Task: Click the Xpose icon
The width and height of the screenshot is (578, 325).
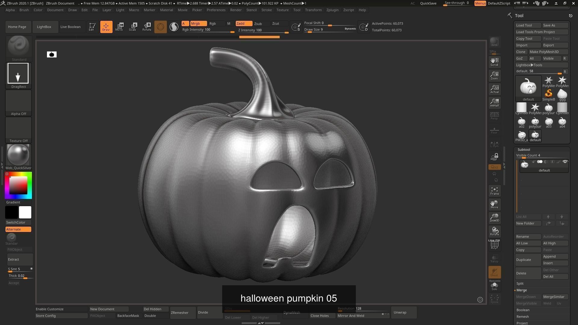Action: pyautogui.click(x=494, y=299)
